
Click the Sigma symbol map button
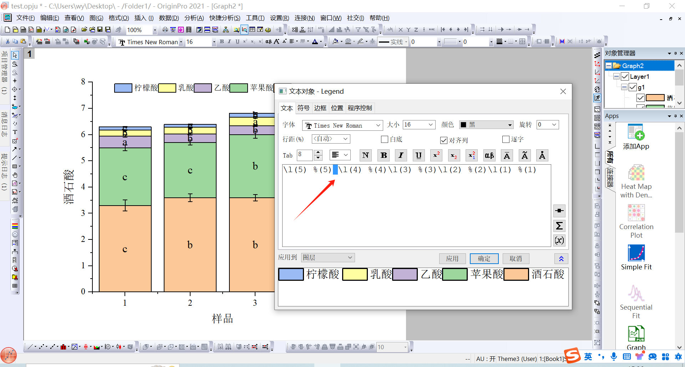click(x=559, y=226)
